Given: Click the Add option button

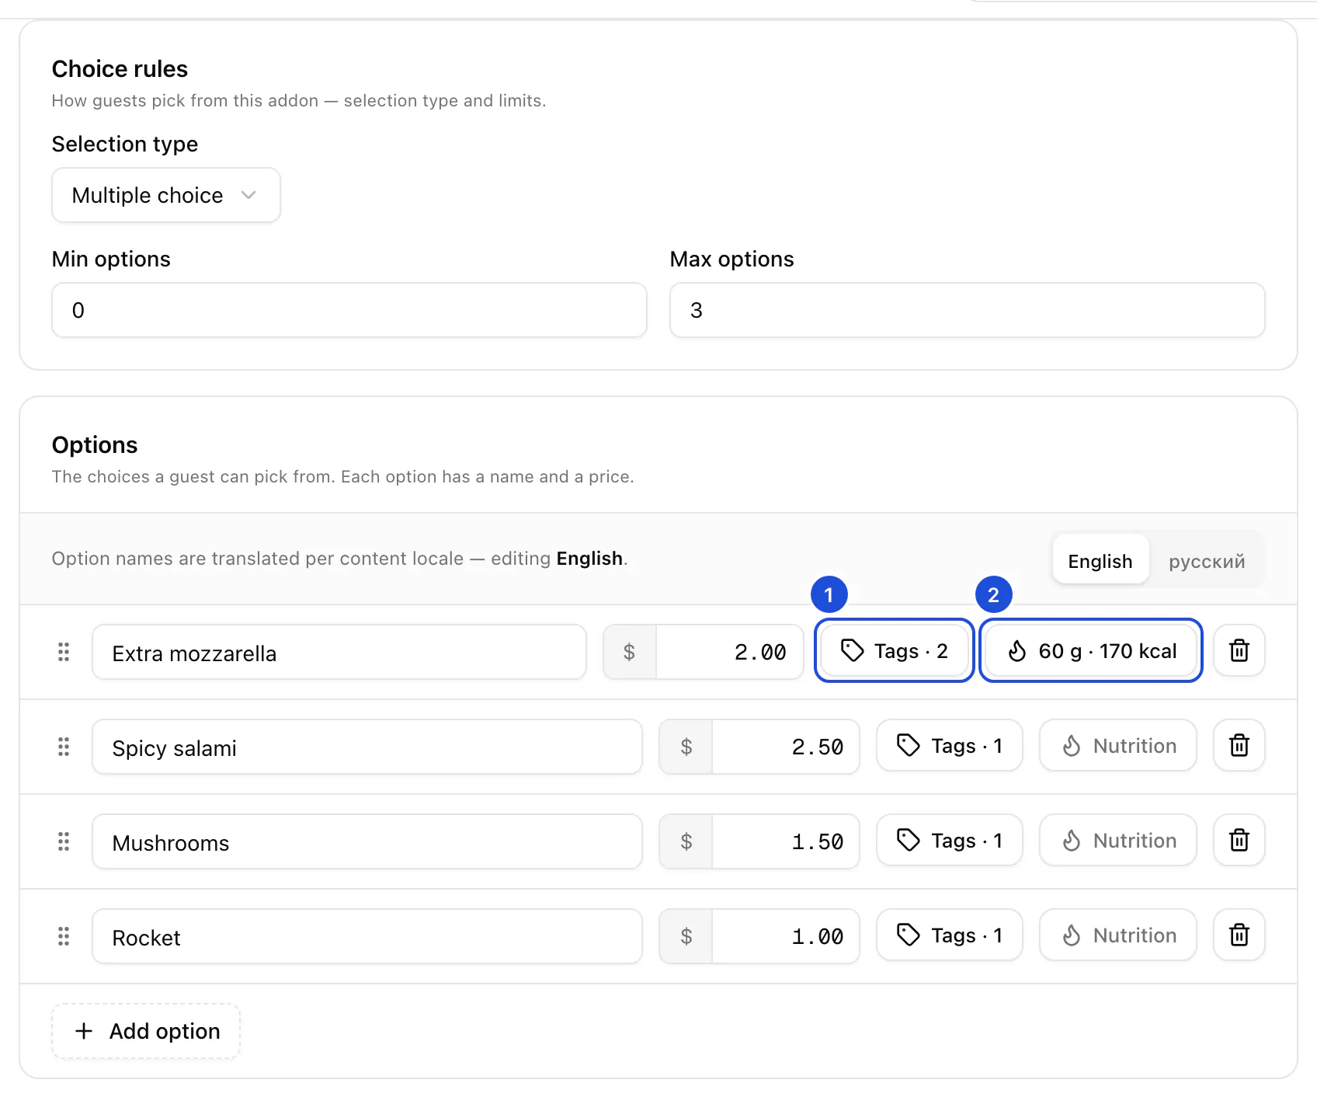Looking at the screenshot, I should (146, 1031).
